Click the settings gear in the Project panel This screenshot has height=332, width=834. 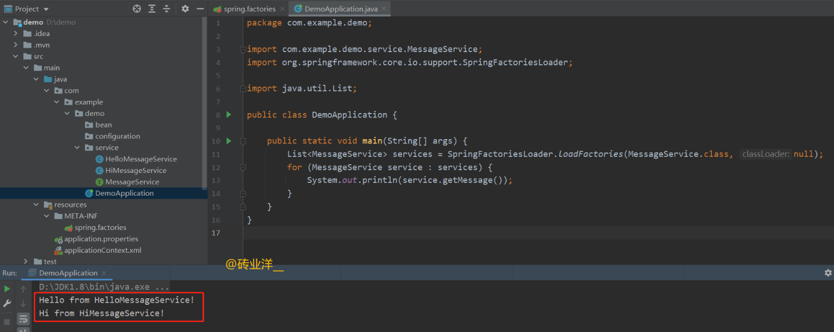pos(185,8)
